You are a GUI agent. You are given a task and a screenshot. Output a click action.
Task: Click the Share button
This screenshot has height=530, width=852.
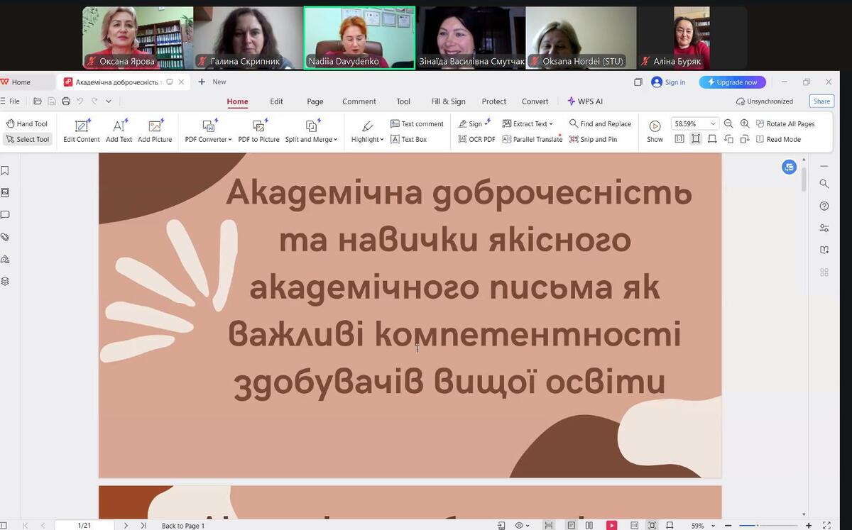[821, 101]
